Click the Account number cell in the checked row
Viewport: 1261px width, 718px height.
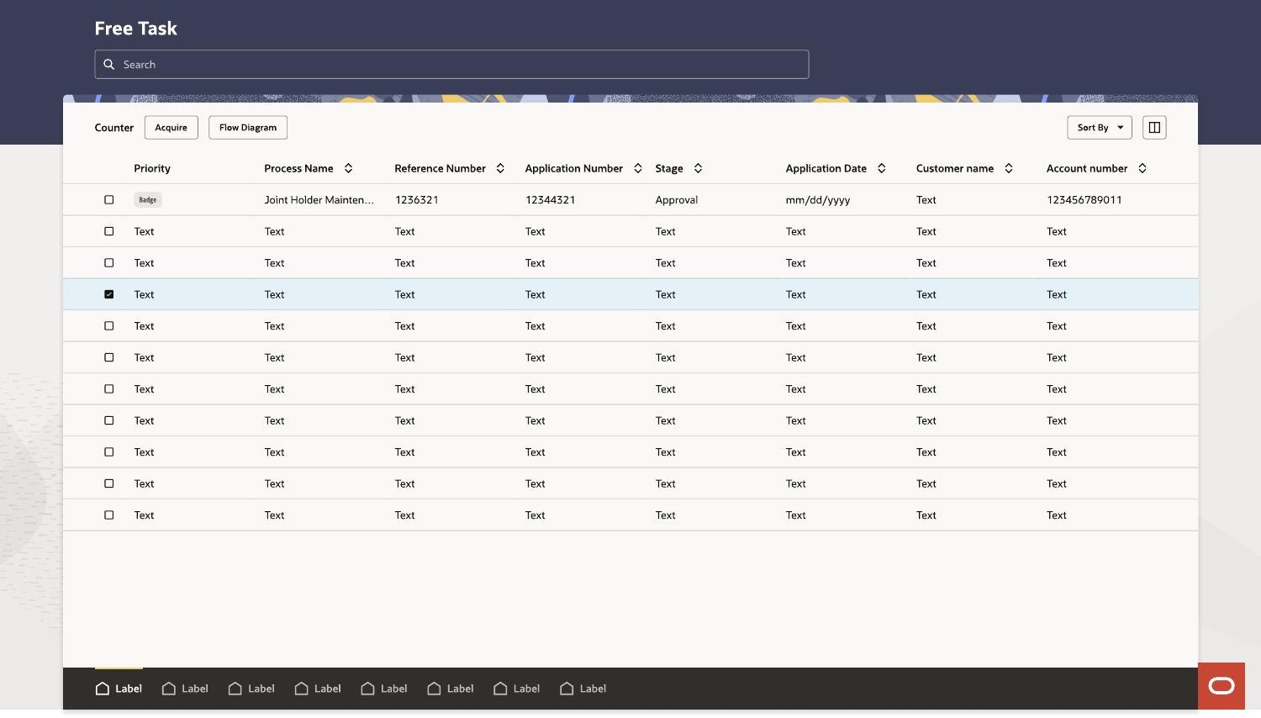(x=1057, y=294)
